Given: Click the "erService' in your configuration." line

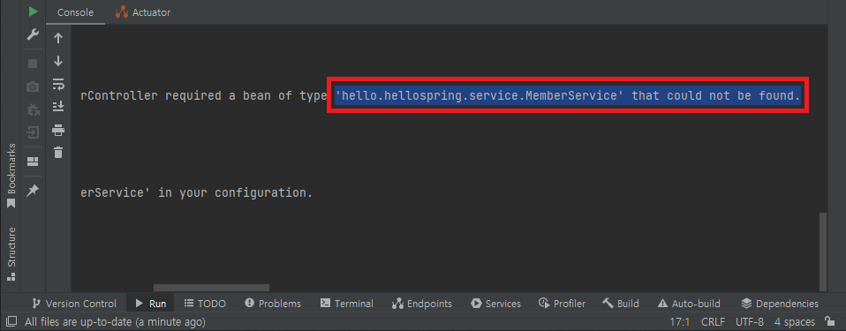Looking at the screenshot, I should point(196,192).
